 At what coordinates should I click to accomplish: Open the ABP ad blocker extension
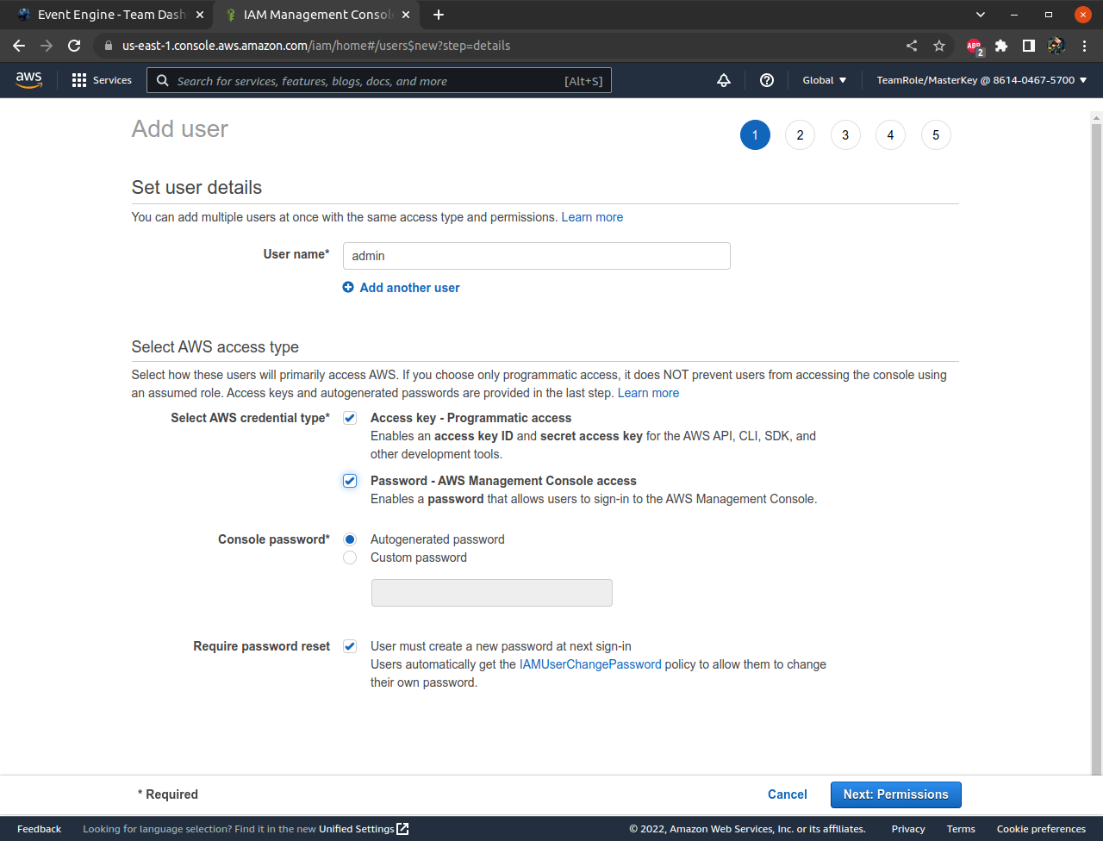coord(975,46)
